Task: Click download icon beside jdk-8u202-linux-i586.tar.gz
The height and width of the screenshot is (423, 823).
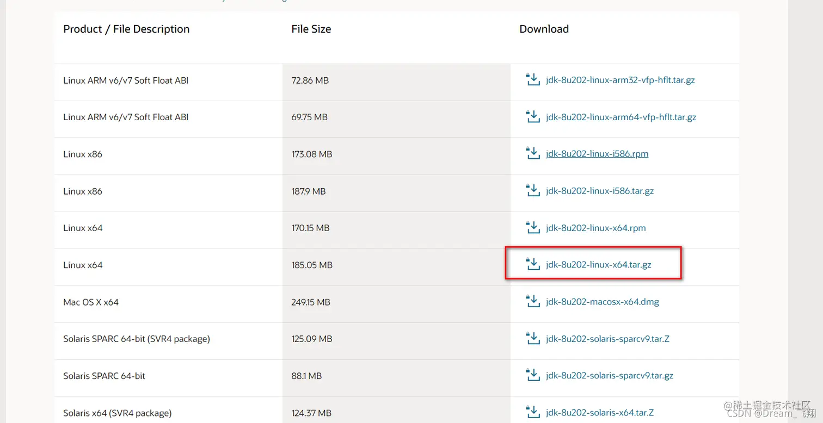Action: tap(532, 191)
